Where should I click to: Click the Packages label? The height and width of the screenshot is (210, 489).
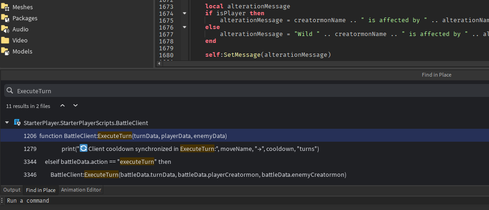click(25, 18)
